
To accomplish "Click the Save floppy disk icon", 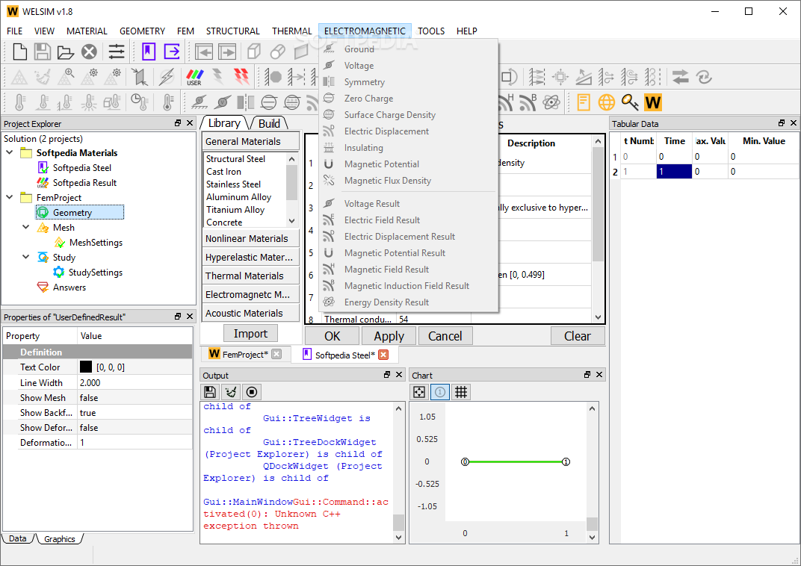I will pos(42,52).
